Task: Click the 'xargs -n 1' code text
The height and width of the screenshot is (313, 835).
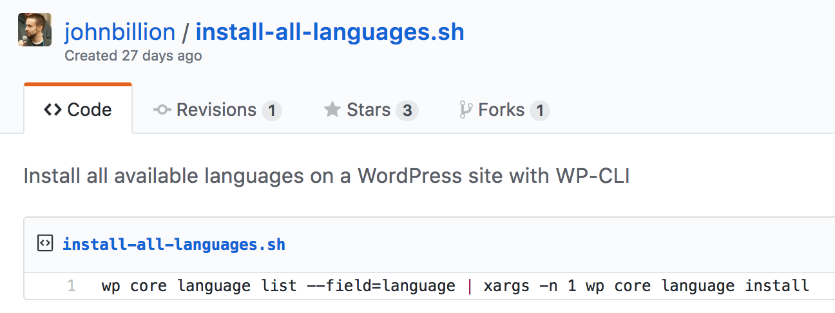Action: tap(530, 286)
